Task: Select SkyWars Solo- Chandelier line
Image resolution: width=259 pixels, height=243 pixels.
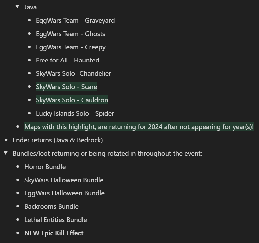Action: click(73, 73)
